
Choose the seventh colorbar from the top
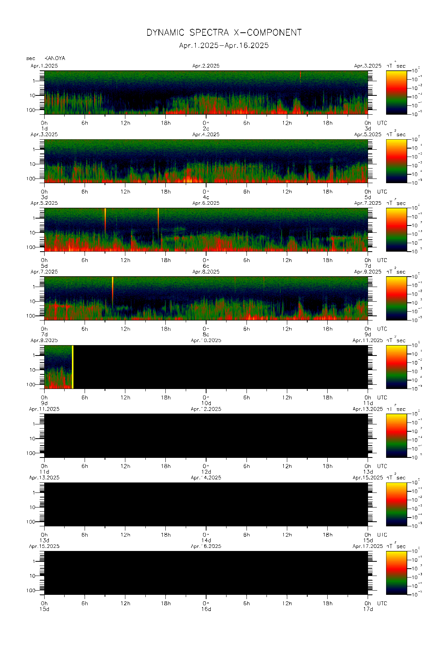pos(396,504)
